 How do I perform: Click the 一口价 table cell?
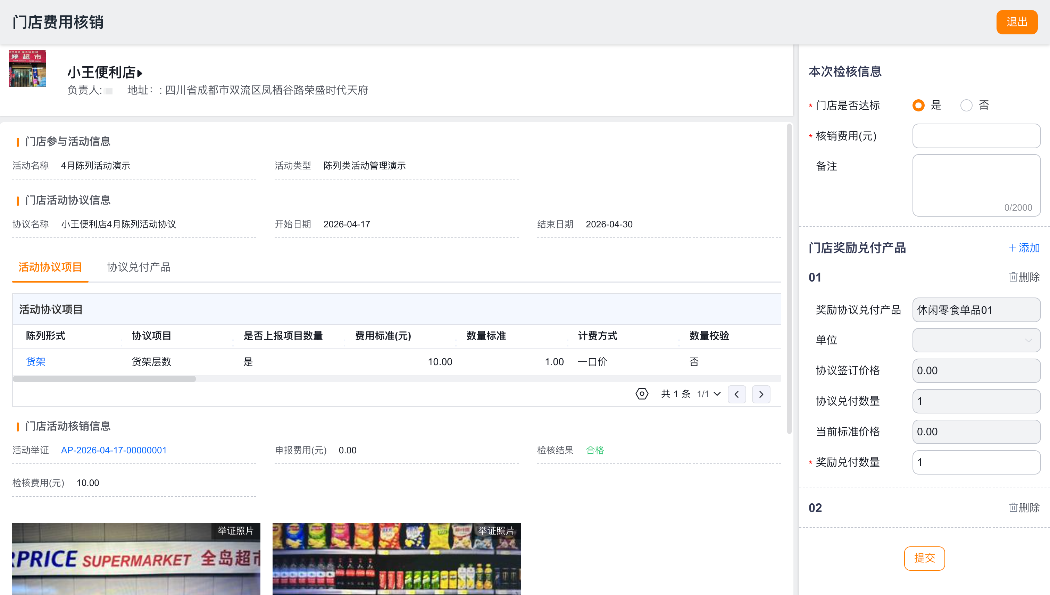(x=592, y=362)
